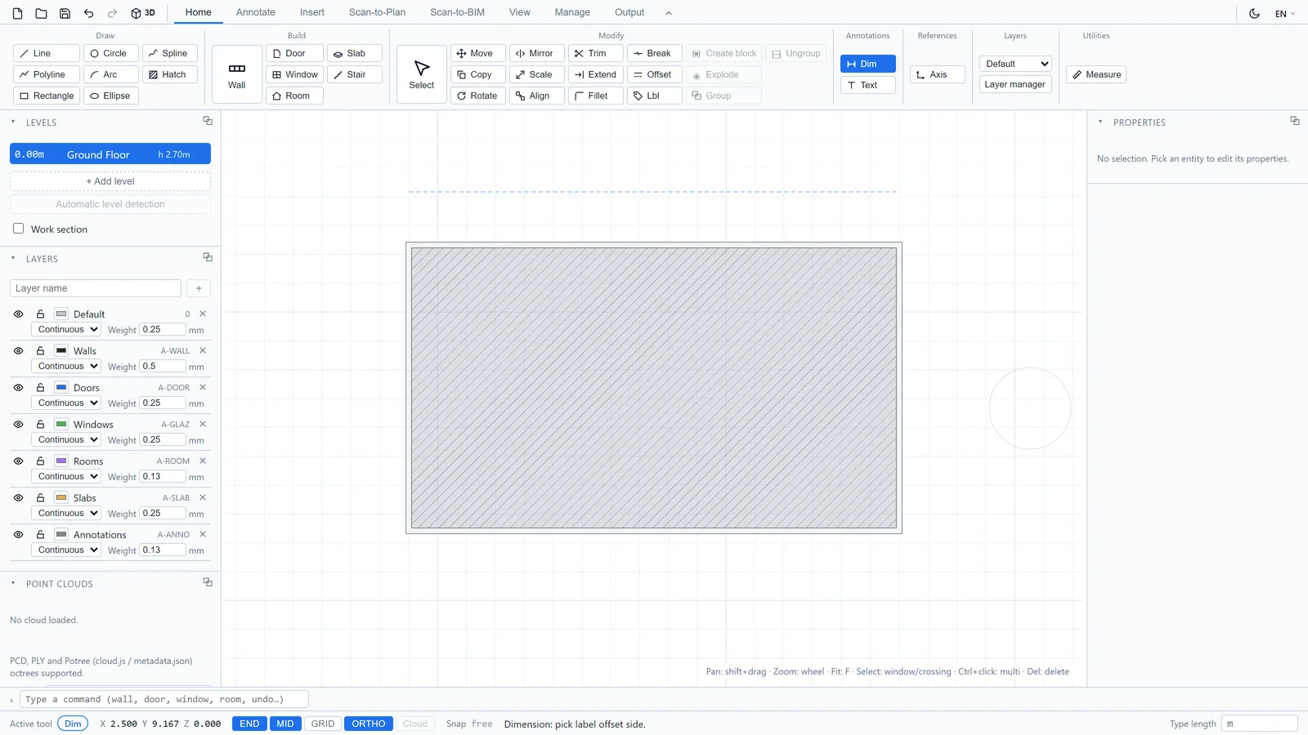Save the project icon

coord(65,13)
